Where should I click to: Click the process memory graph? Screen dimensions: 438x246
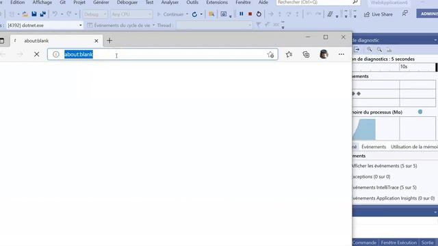(394, 128)
